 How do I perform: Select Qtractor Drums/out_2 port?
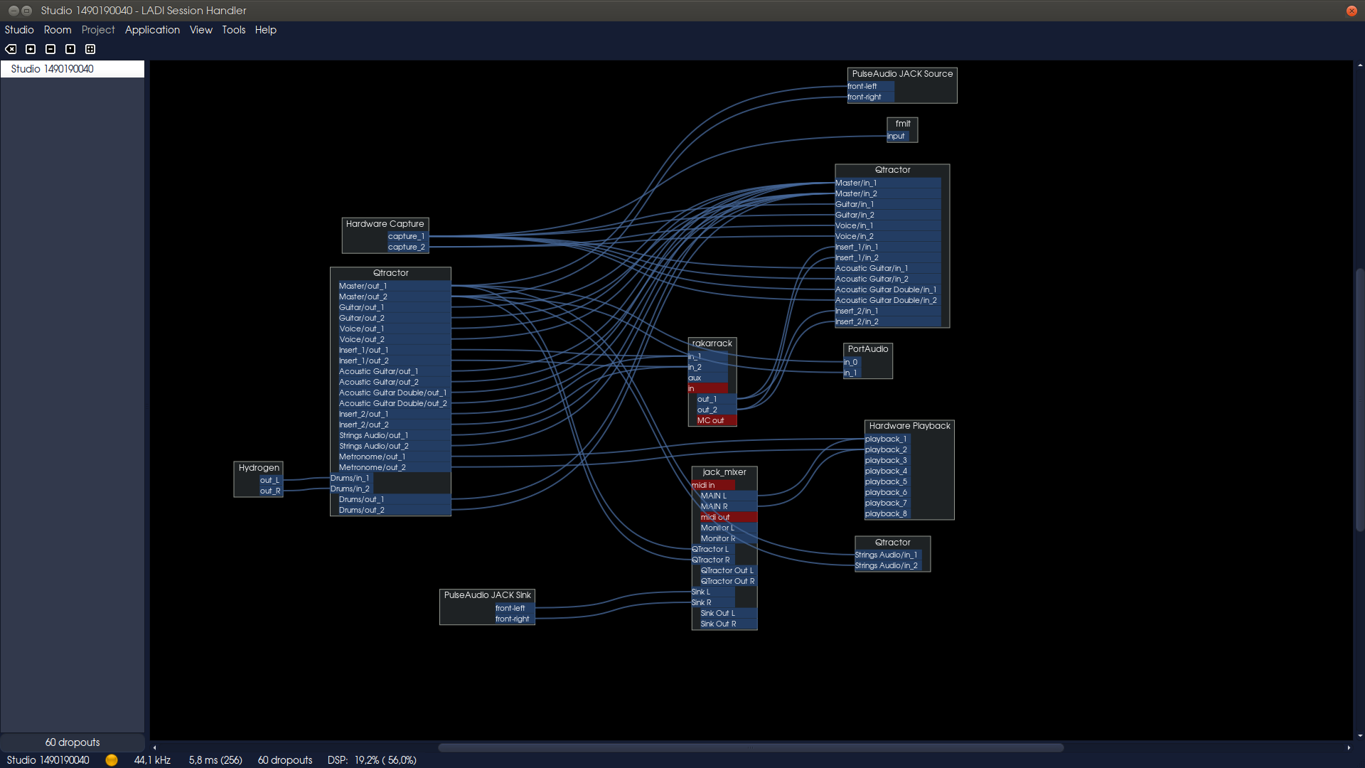[394, 511]
